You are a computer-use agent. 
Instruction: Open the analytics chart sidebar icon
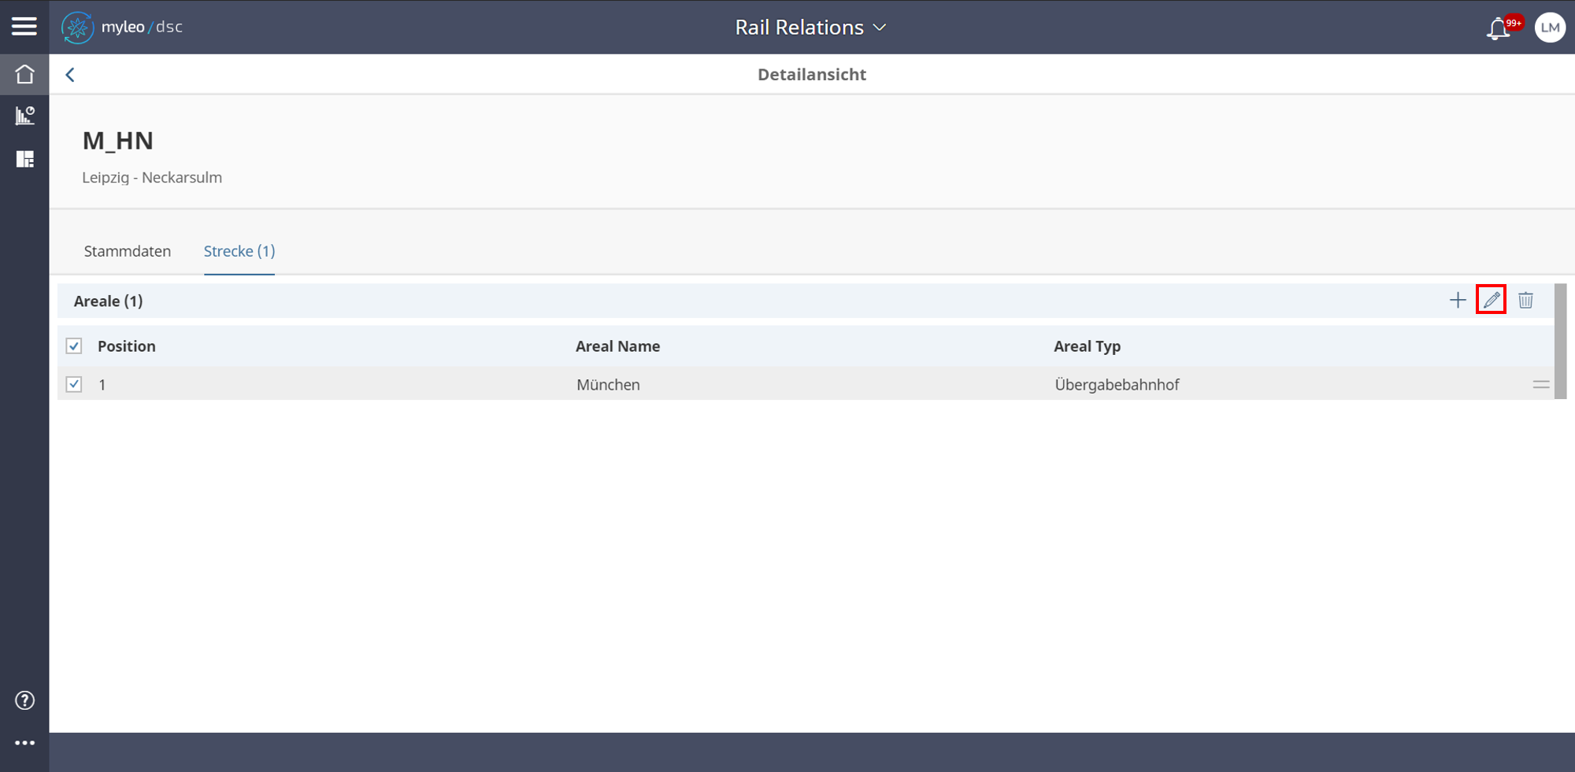tap(24, 116)
